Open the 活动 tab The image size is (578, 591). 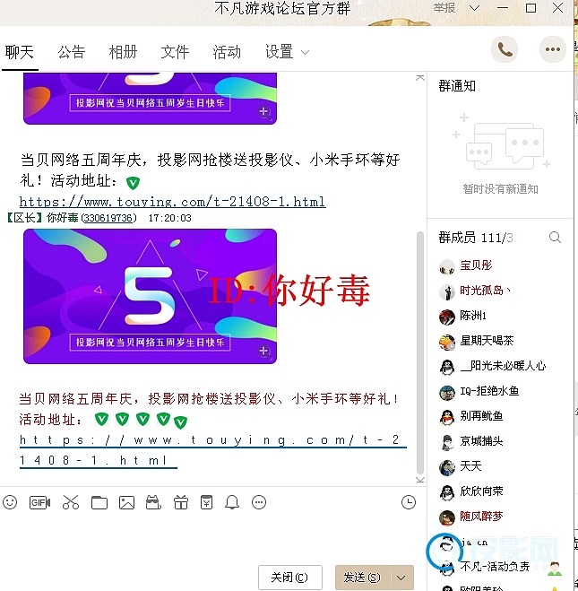[227, 52]
